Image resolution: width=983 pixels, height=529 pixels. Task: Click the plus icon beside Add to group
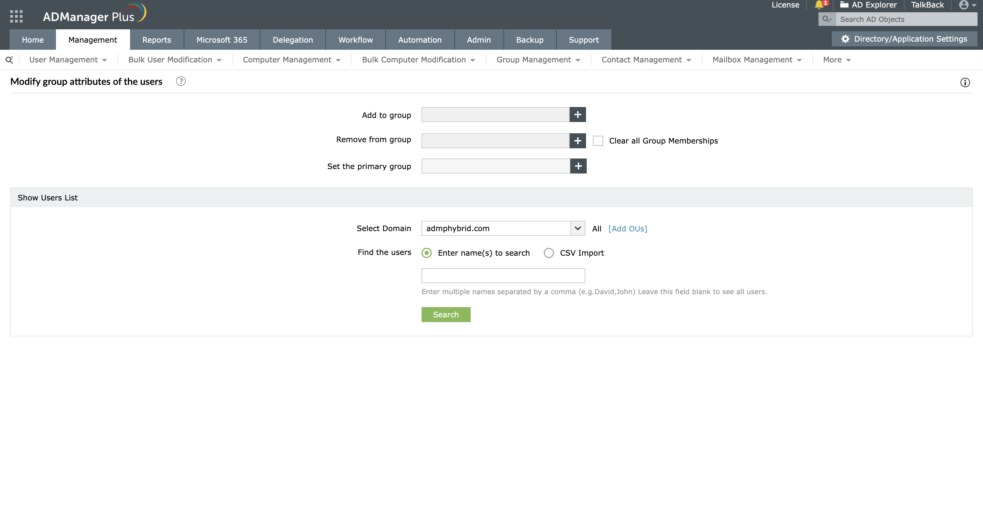tap(578, 115)
